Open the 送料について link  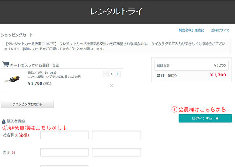[220, 30]
